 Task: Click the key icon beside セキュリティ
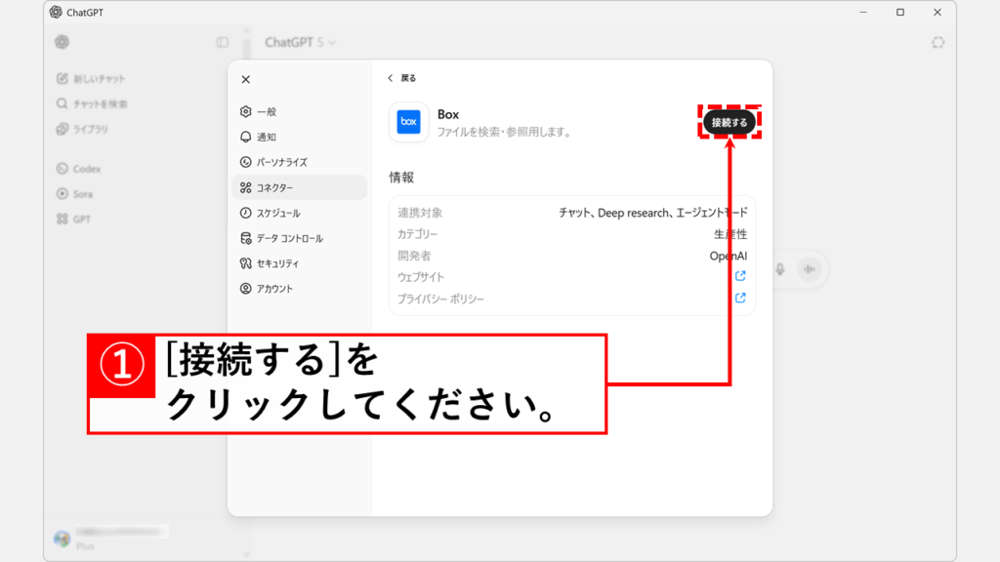(x=245, y=263)
